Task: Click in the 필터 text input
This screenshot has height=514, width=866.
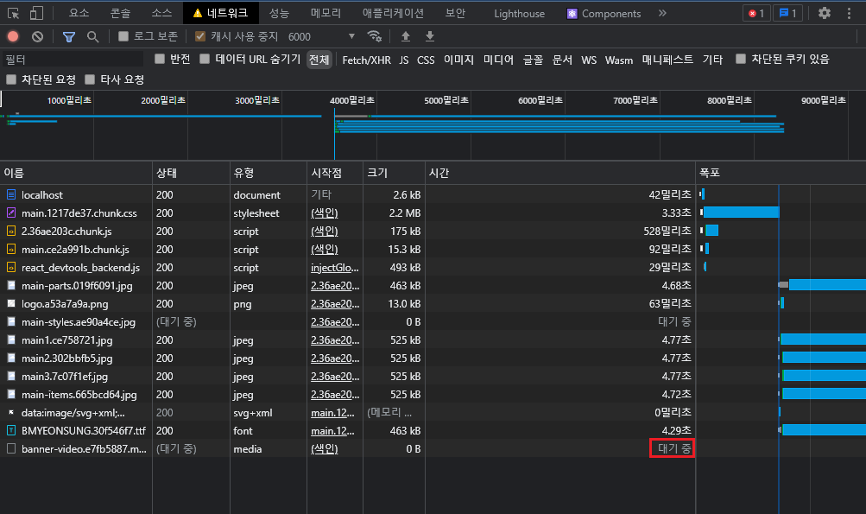Action: (73, 59)
